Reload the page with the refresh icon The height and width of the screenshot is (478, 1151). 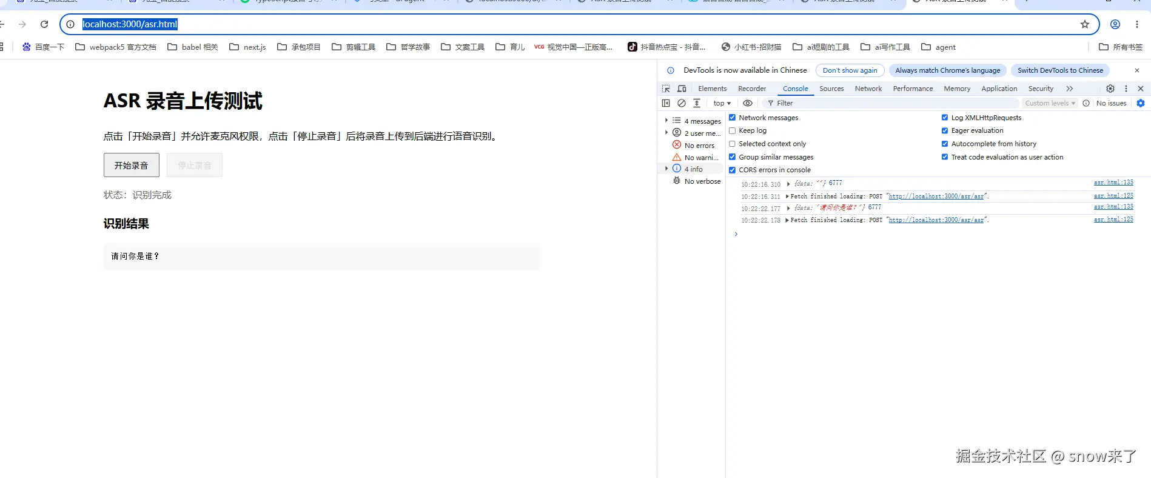coord(44,24)
